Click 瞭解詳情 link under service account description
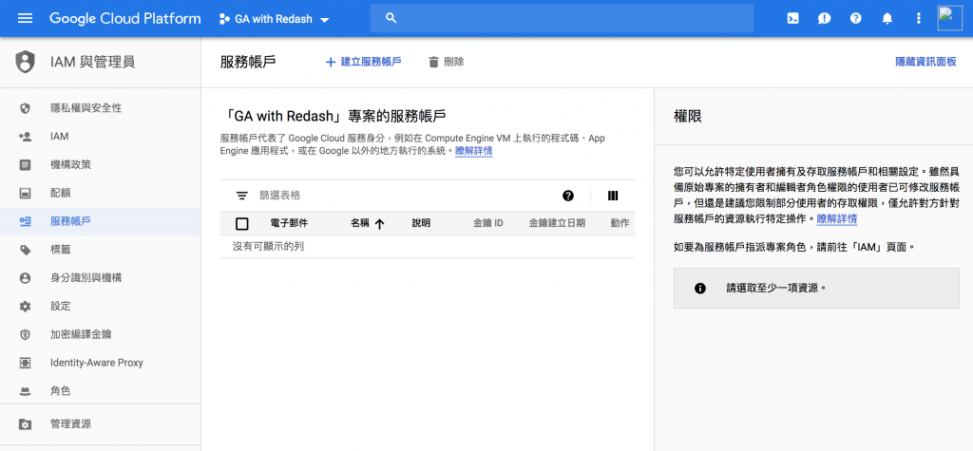 (x=474, y=151)
